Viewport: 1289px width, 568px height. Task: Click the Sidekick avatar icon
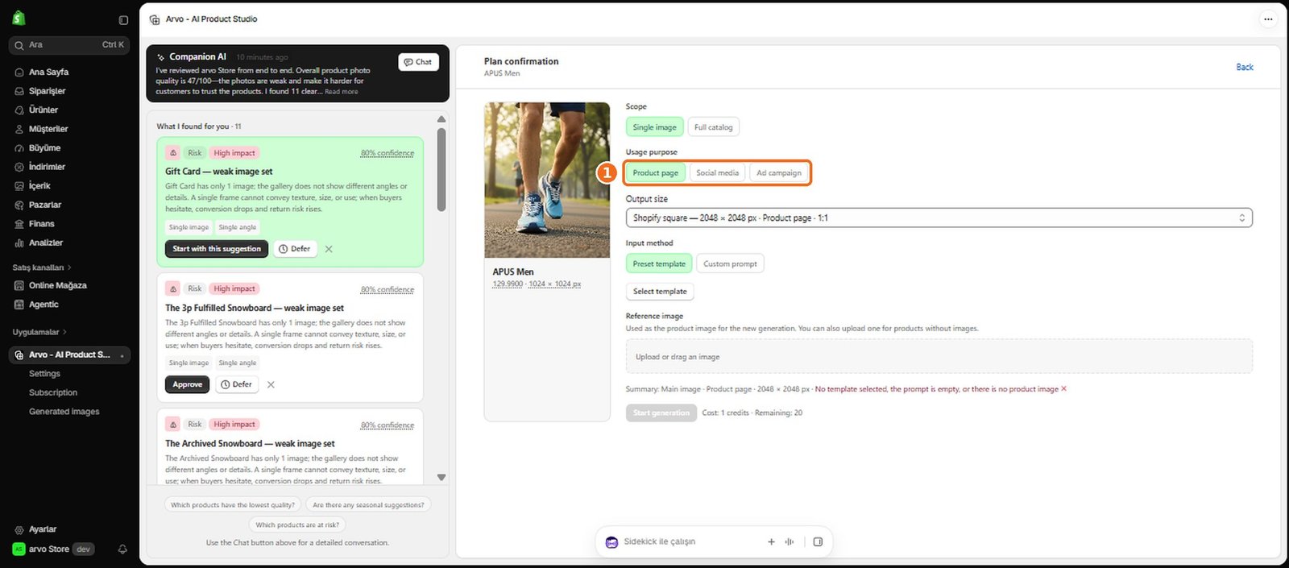tap(611, 542)
